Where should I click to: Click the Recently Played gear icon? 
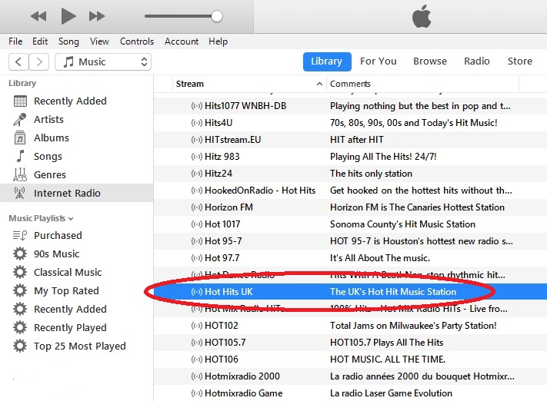[x=20, y=327]
